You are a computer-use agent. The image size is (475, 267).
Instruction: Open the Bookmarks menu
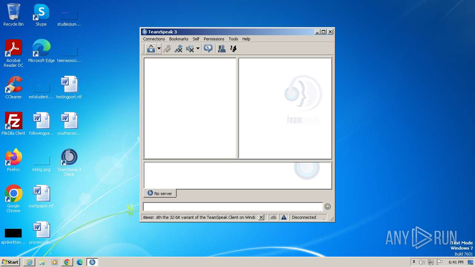click(x=178, y=39)
